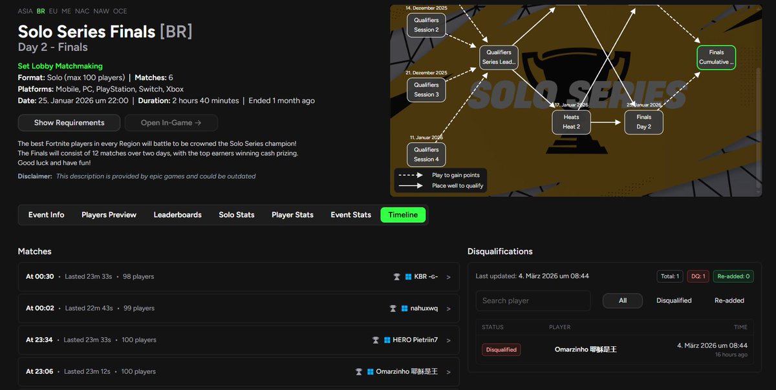Expand the 00:30 match row arrow
The height and width of the screenshot is (390, 776).
coord(449,277)
